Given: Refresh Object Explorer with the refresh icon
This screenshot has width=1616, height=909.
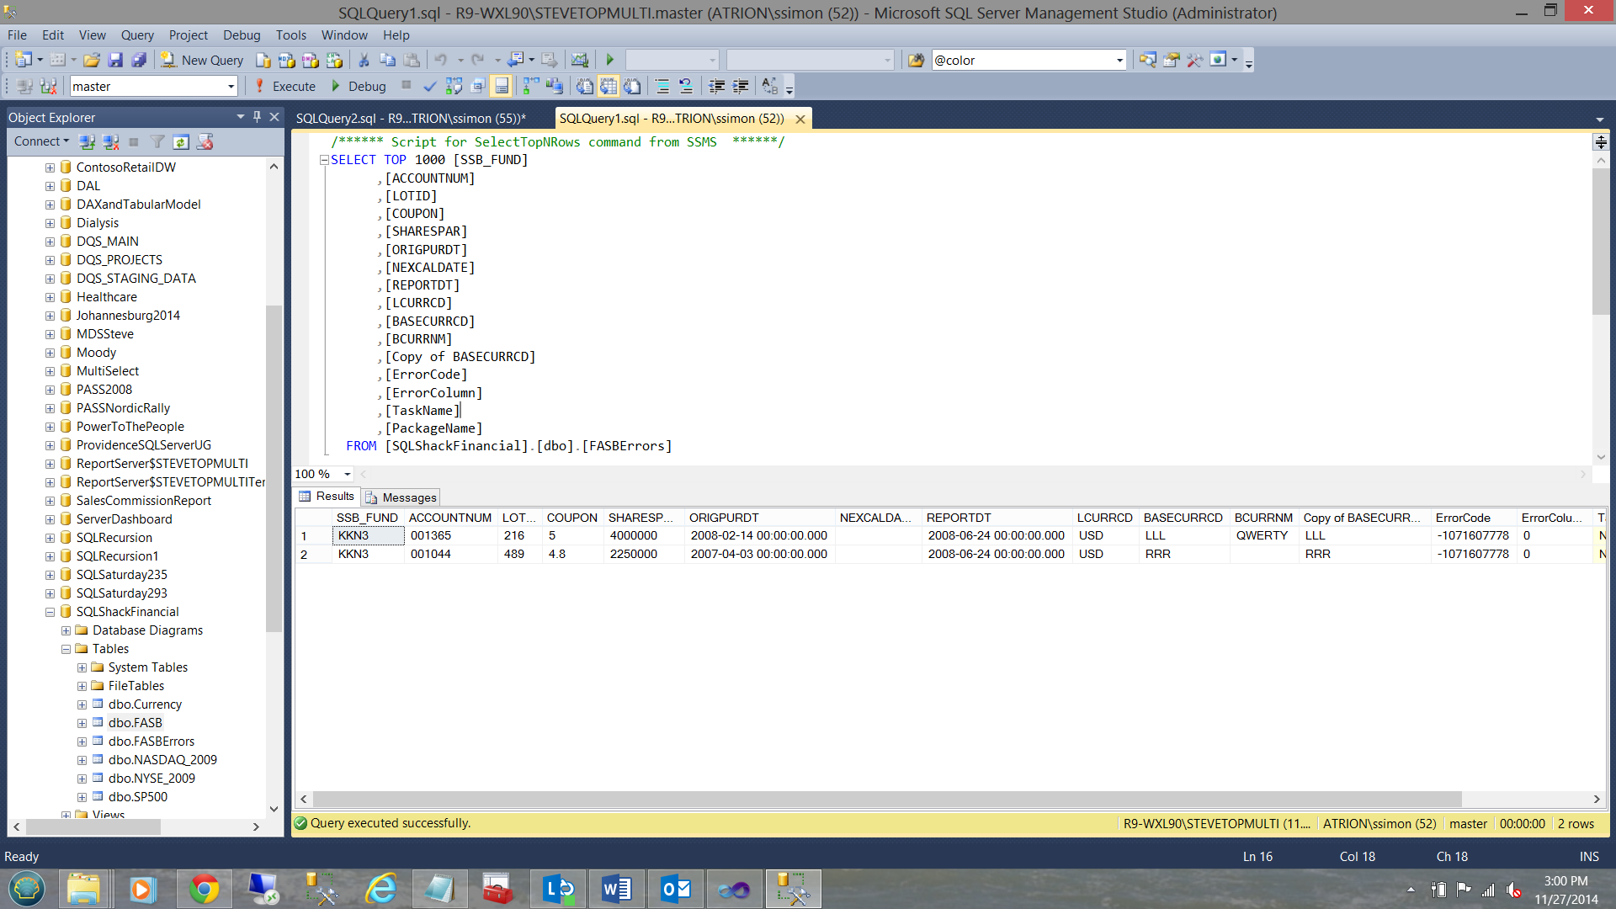Looking at the screenshot, I should pyautogui.click(x=181, y=141).
